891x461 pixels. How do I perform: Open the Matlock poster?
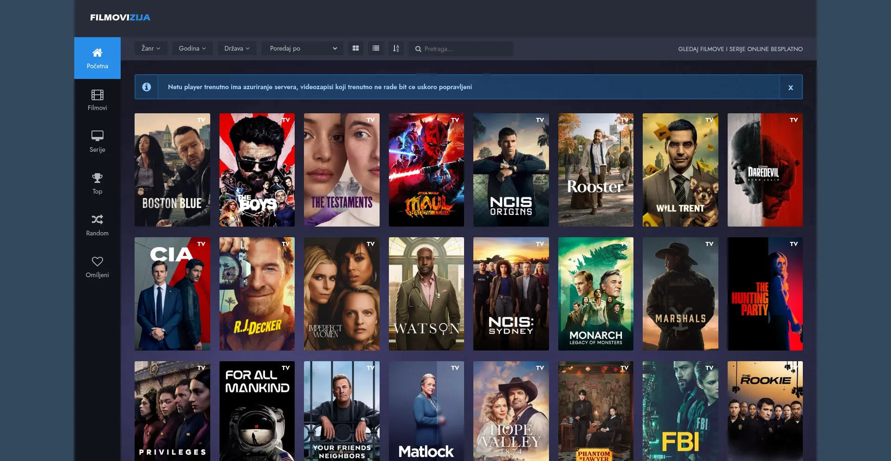426,411
